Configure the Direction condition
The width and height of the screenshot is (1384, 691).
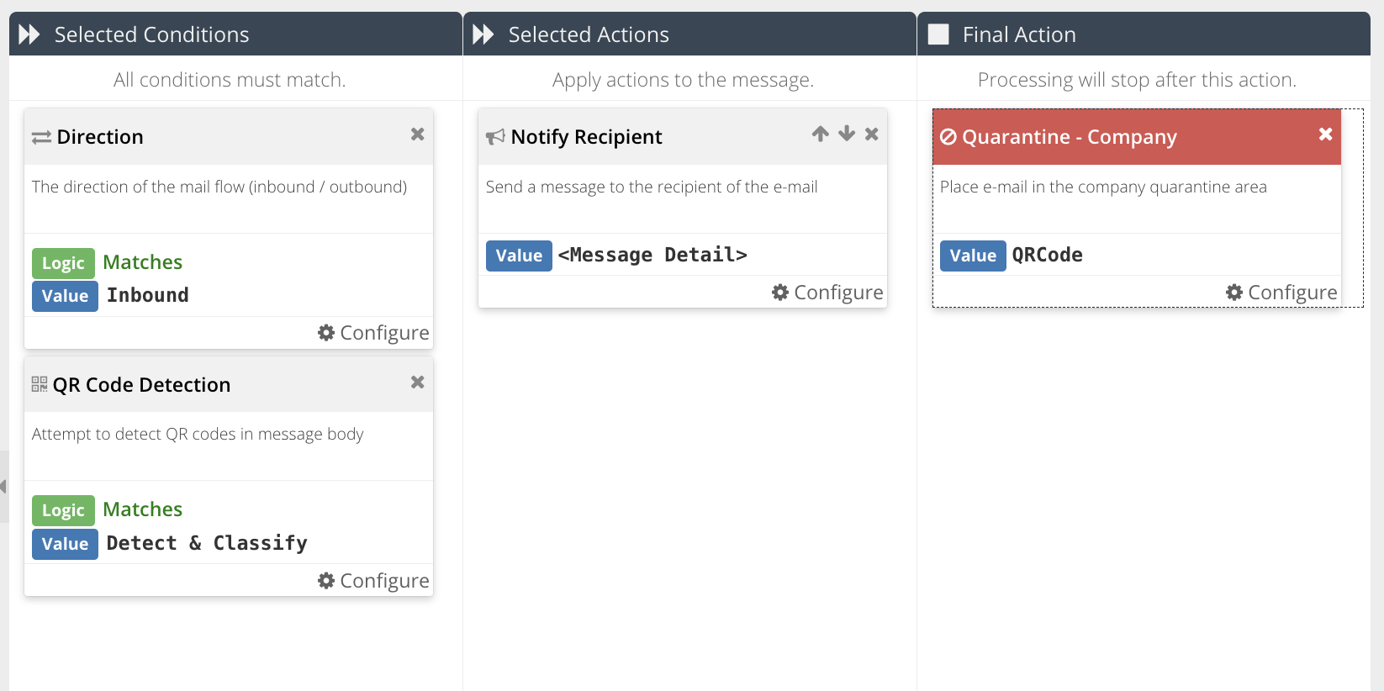(373, 333)
